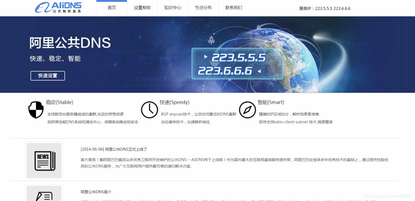
Task: Click the 服务IP address text in header
Action: pos(325,9)
